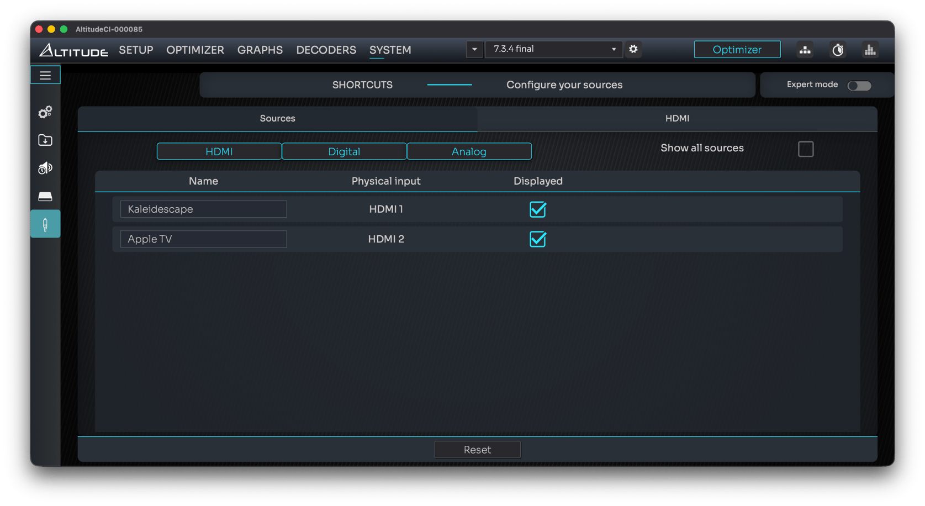Select the device hardware sidebar icon

click(45, 196)
